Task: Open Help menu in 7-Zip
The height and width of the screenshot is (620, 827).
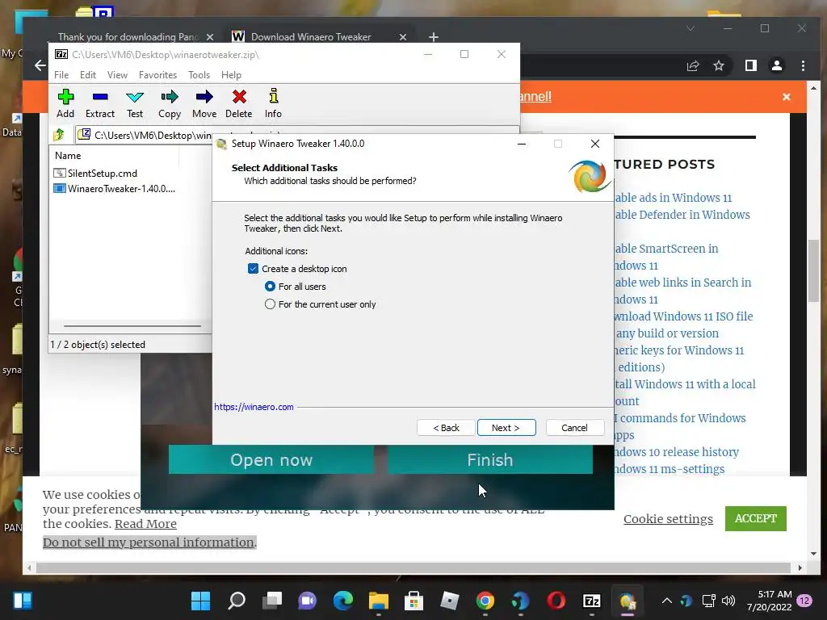Action: click(231, 75)
